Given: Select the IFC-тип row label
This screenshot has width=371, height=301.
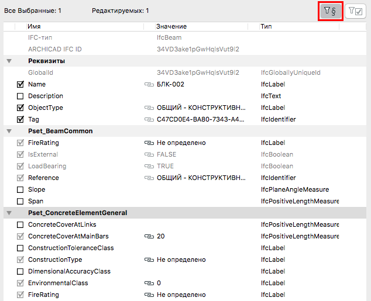Looking at the screenshot, I should coord(40,37).
